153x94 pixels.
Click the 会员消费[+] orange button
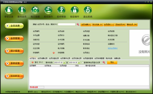click(x=86, y=25)
